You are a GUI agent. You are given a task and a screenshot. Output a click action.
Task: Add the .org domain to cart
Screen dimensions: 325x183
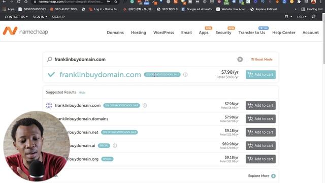[x=261, y=159]
